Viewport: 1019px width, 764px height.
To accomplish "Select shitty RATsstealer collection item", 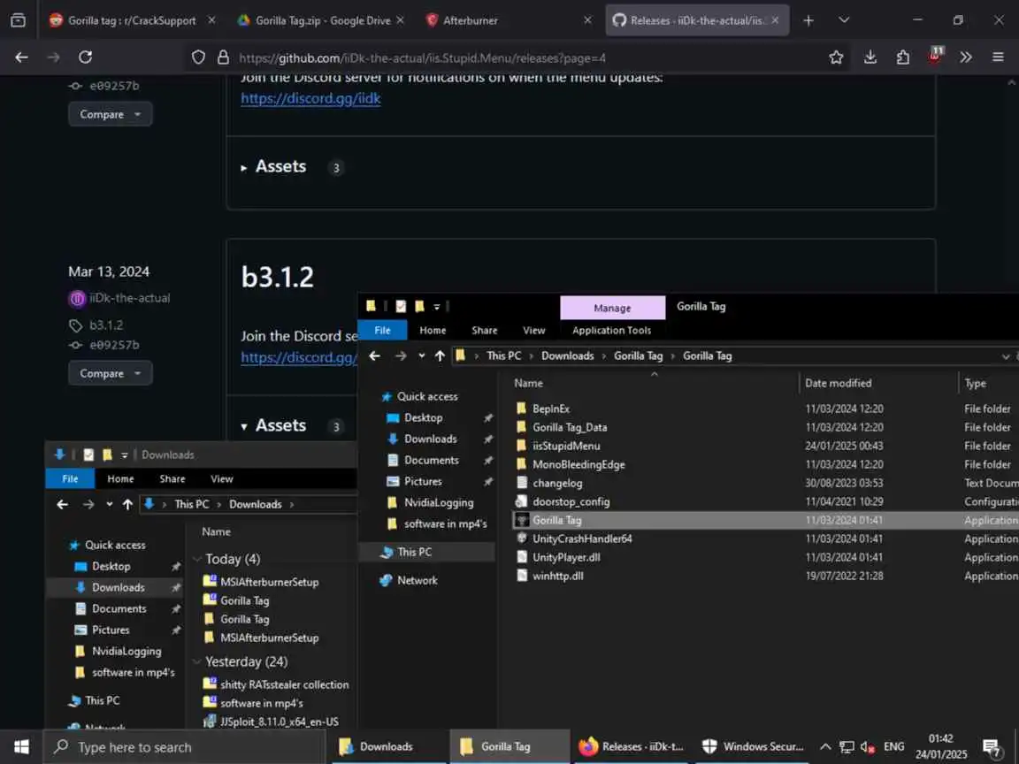I will pos(284,684).
